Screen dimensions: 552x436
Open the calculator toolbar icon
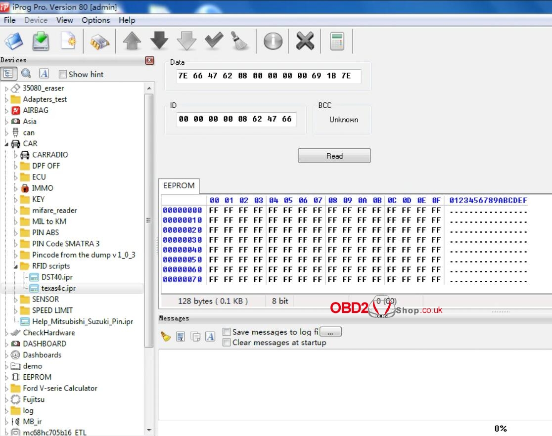click(x=337, y=41)
